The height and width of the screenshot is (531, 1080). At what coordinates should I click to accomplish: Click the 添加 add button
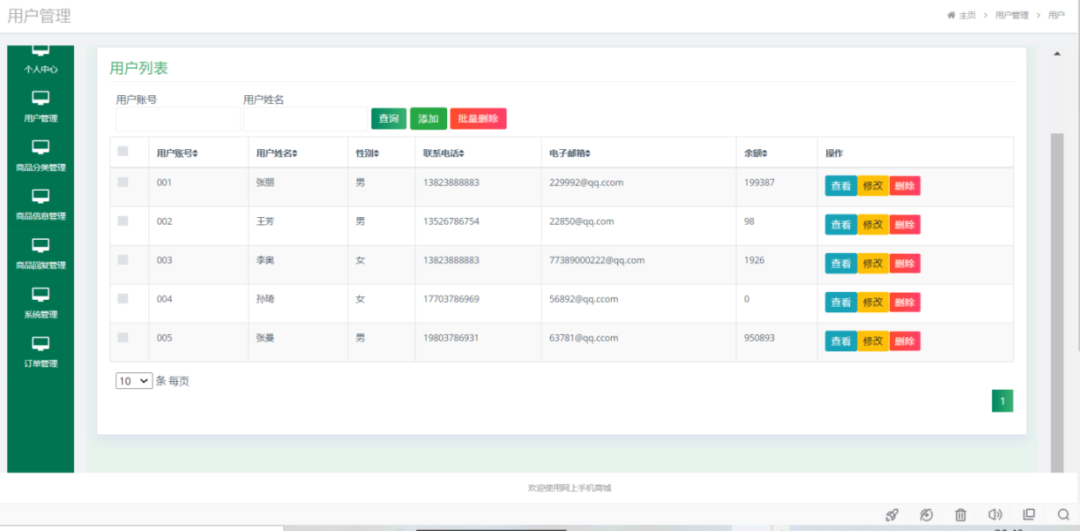(428, 119)
